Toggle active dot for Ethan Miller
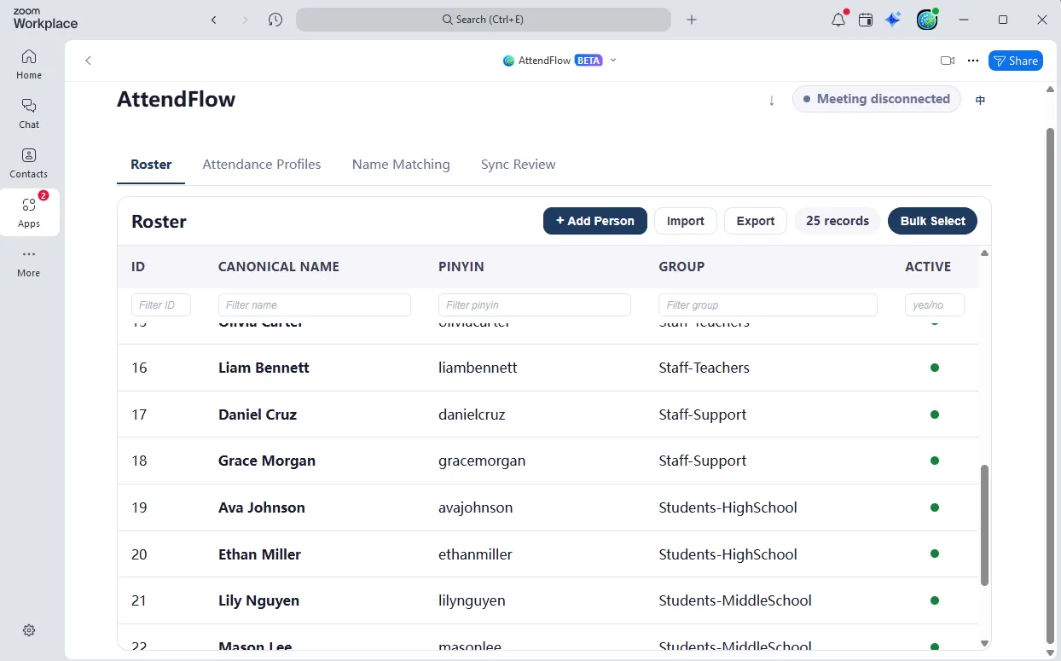 [935, 554]
